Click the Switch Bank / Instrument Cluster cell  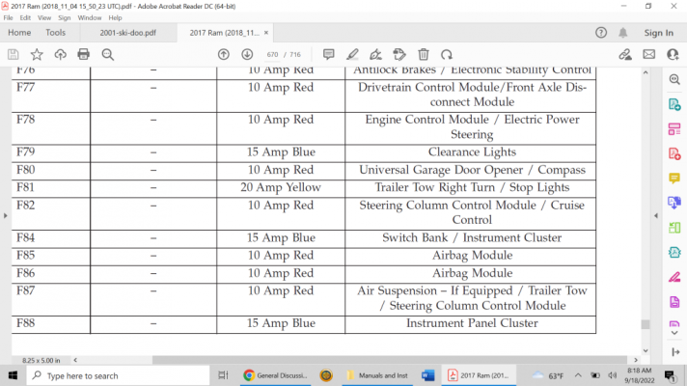pyautogui.click(x=472, y=238)
